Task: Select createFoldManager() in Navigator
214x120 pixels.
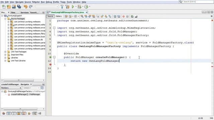Action: (x=25, y=94)
